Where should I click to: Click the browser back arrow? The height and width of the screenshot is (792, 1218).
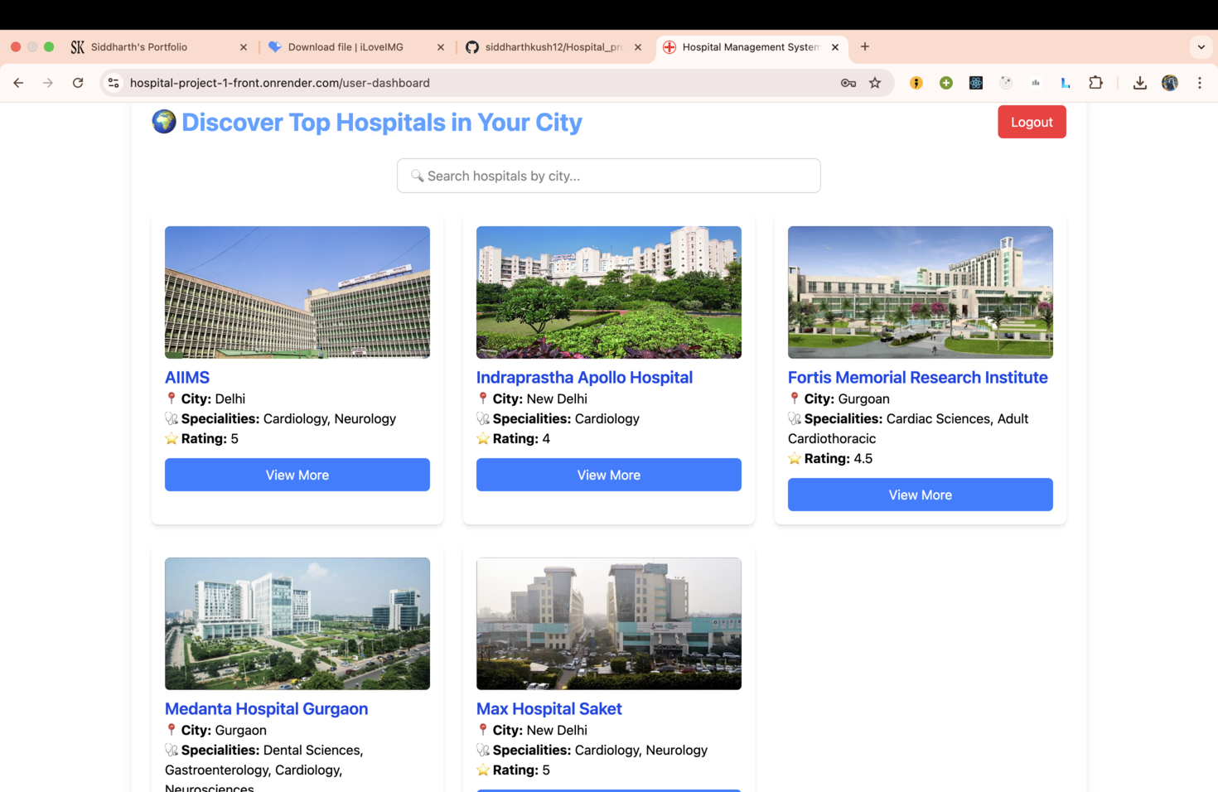(x=18, y=83)
